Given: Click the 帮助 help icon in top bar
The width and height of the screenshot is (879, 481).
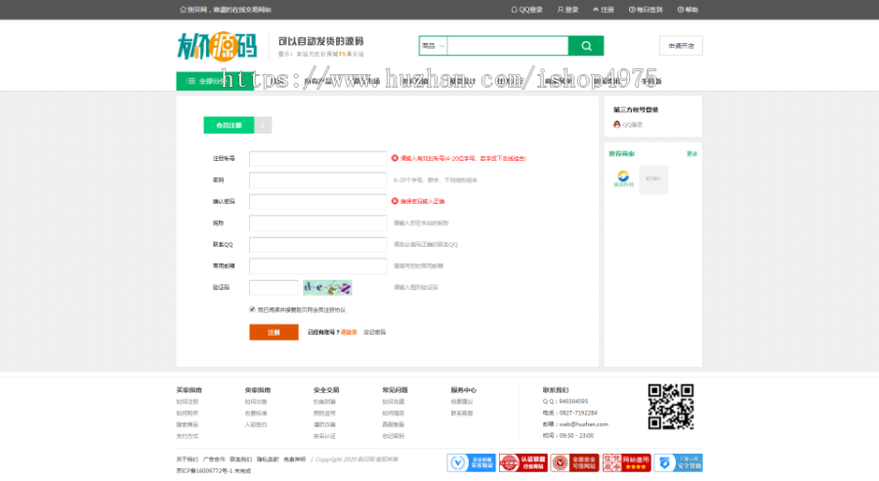Looking at the screenshot, I should pos(679,10).
